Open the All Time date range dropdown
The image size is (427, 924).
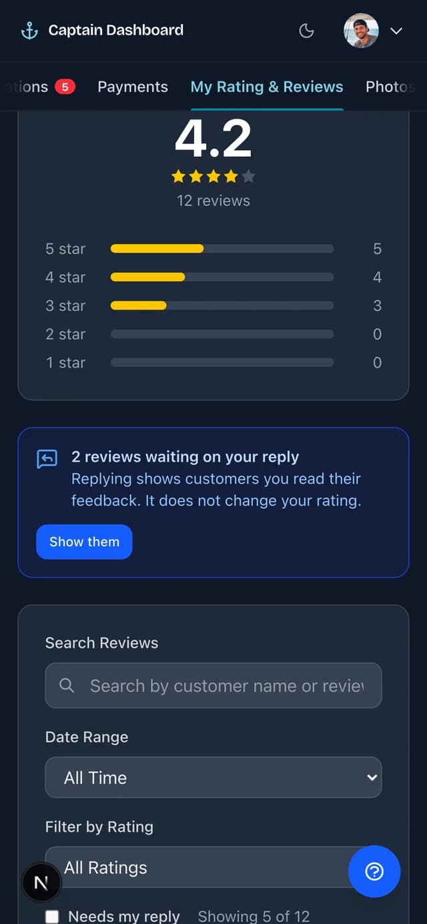tap(213, 777)
